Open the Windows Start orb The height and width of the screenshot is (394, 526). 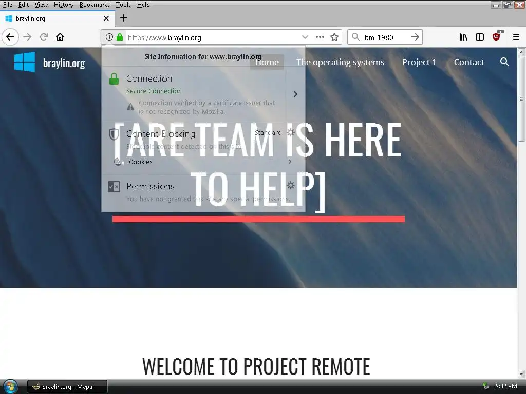click(x=10, y=386)
